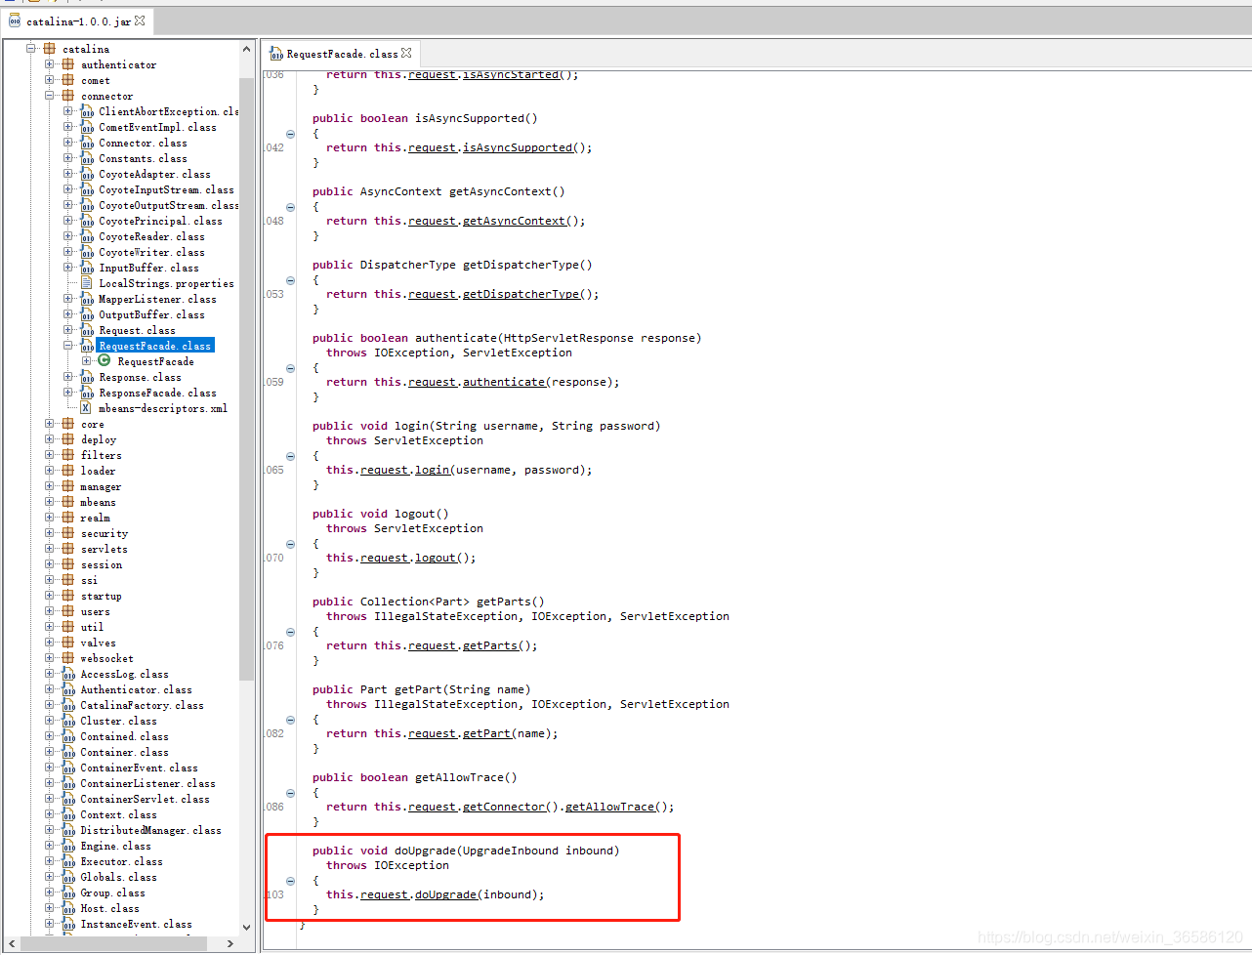Click the security package icon
Viewport: 1252px width, 955px height.
68,533
